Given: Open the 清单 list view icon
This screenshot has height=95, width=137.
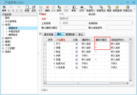Looking at the screenshot, I should (4, 7).
